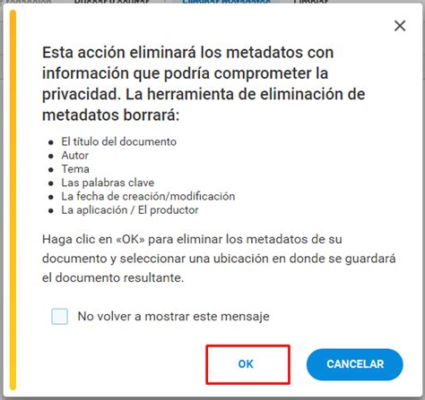
Task: Click the yellow warning stripe on dialog edge
Action: tap(13, 200)
